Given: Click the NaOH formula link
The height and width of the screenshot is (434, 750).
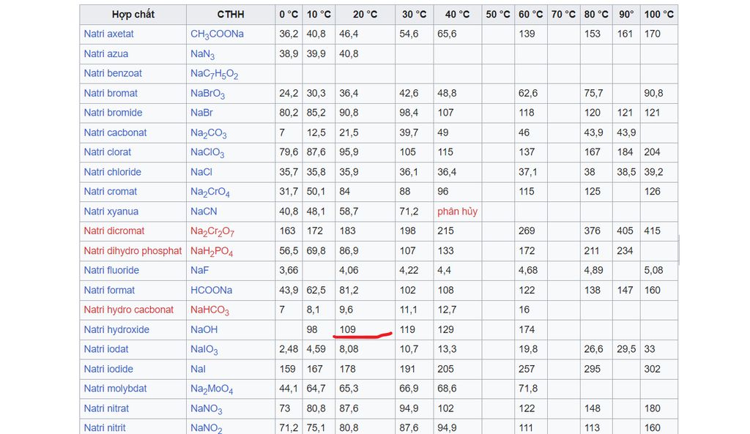Looking at the screenshot, I should [x=204, y=330].
